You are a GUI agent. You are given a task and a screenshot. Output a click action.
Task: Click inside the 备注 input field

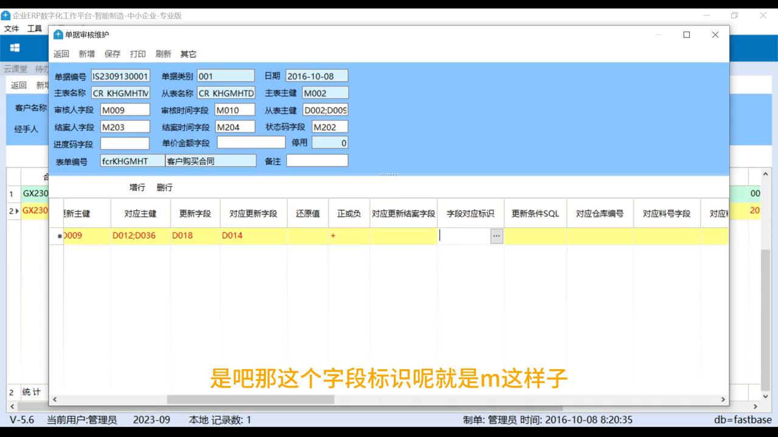(x=317, y=160)
